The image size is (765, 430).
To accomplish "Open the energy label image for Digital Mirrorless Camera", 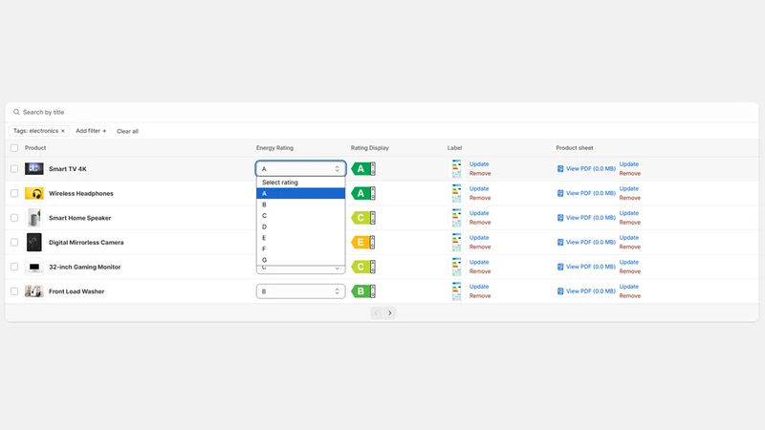I will click(x=456, y=243).
